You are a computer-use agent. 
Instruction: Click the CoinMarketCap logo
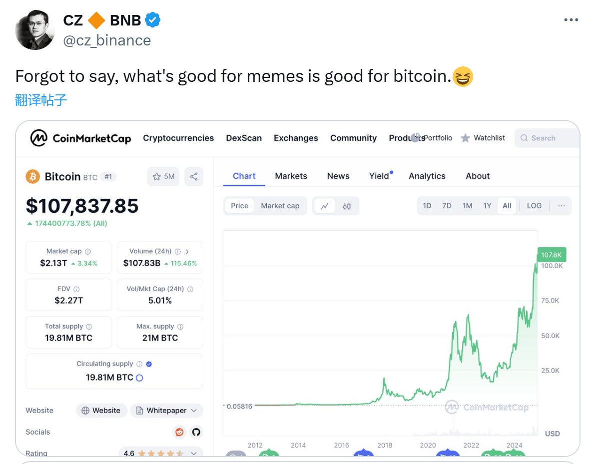click(80, 138)
